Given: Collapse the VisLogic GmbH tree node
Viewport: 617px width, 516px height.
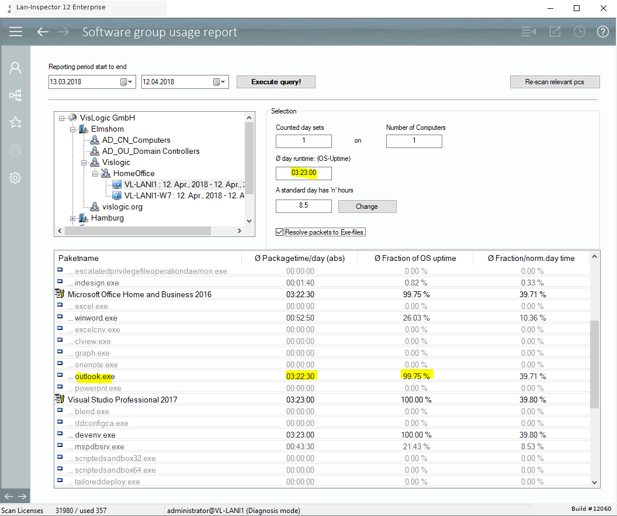Looking at the screenshot, I should 61,118.
